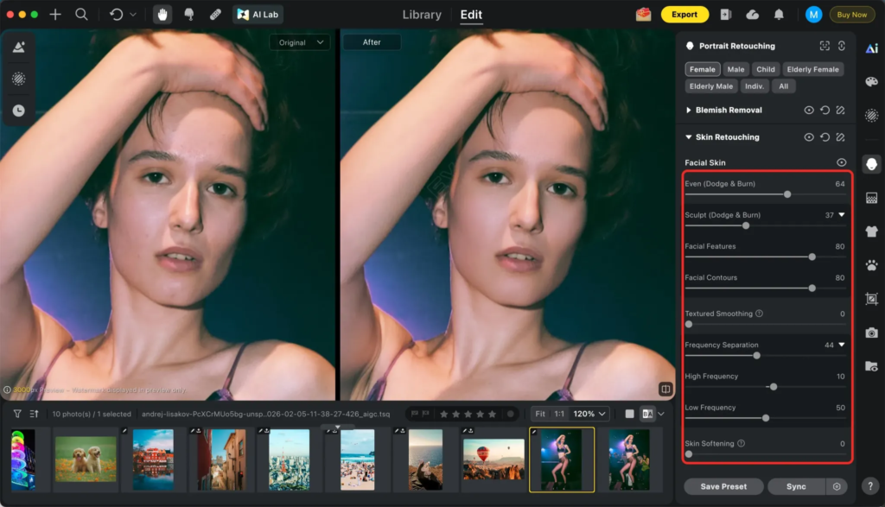The width and height of the screenshot is (885, 507).
Task: Open the color palette panel in sidebar
Action: coord(871,82)
